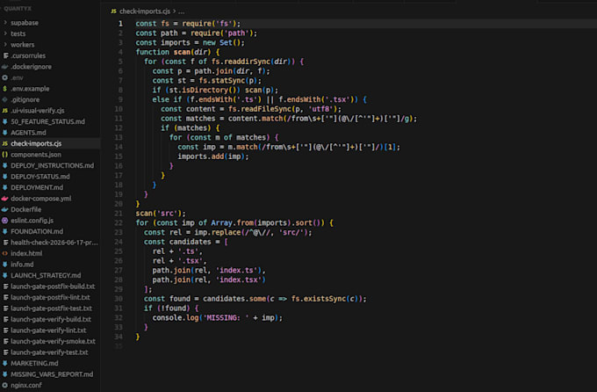Click the eslint.config.js ESLint icon
The width and height of the screenshot is (597, 392).
(5, 221)
